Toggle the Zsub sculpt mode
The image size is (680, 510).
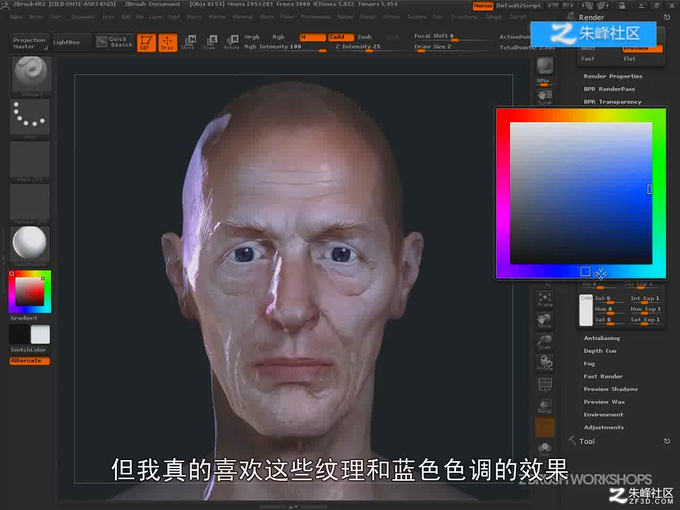(364, 37)
